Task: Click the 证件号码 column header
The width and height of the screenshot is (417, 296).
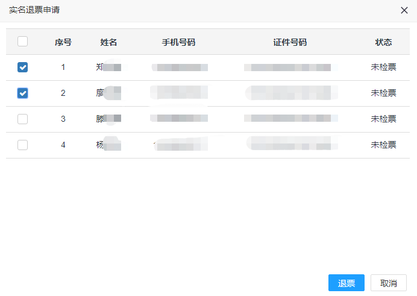Action: click(x=290, y=42)
